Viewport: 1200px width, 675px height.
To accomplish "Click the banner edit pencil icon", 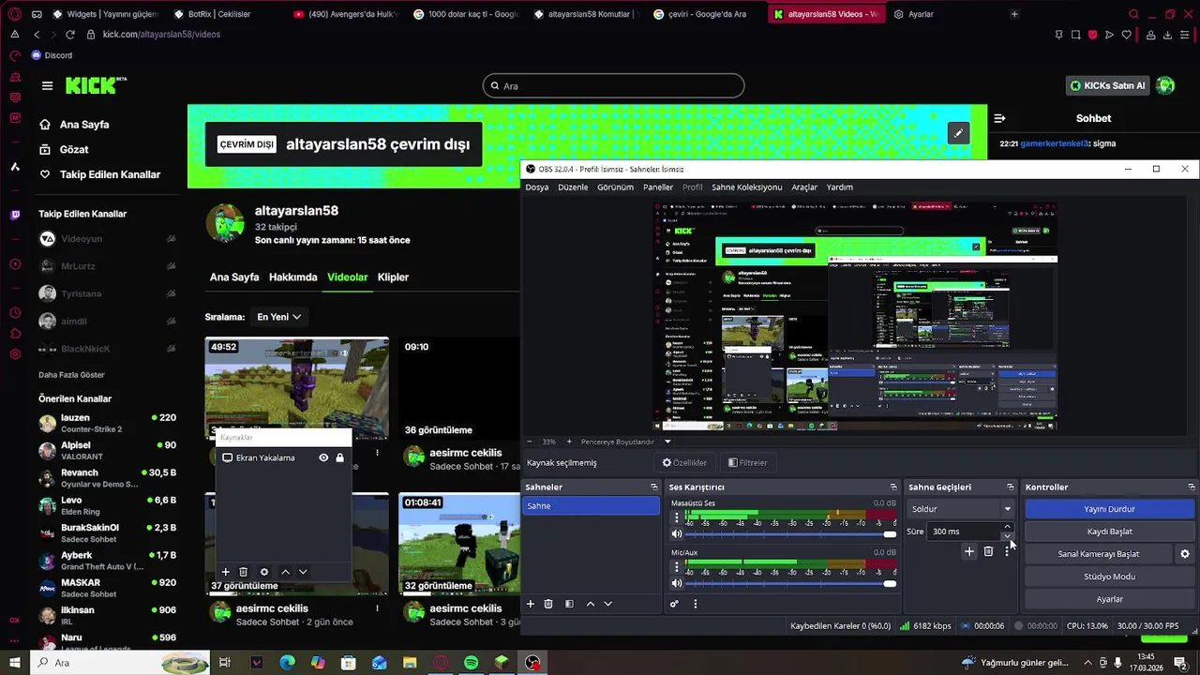I will tap(958, 133).
